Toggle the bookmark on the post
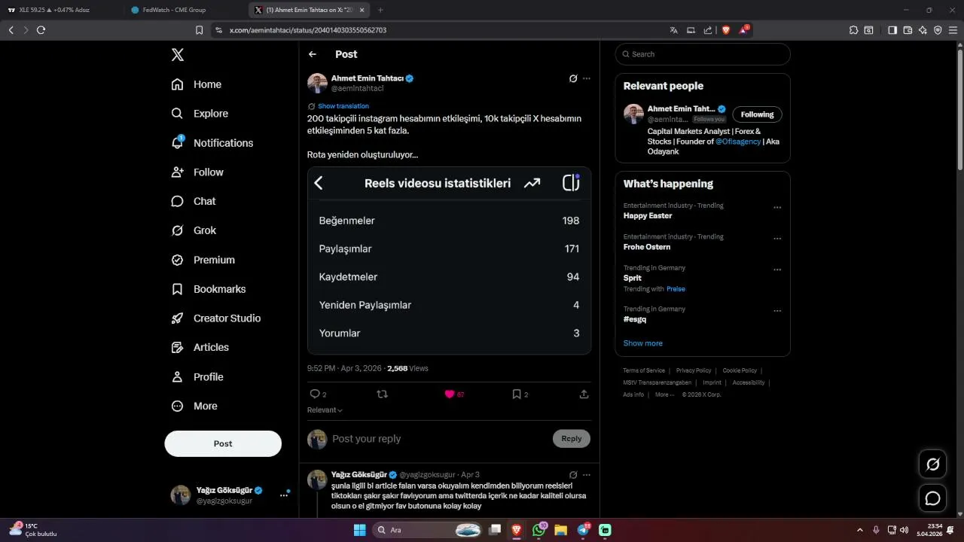964x542 pixels. click(x=517, y=394)
